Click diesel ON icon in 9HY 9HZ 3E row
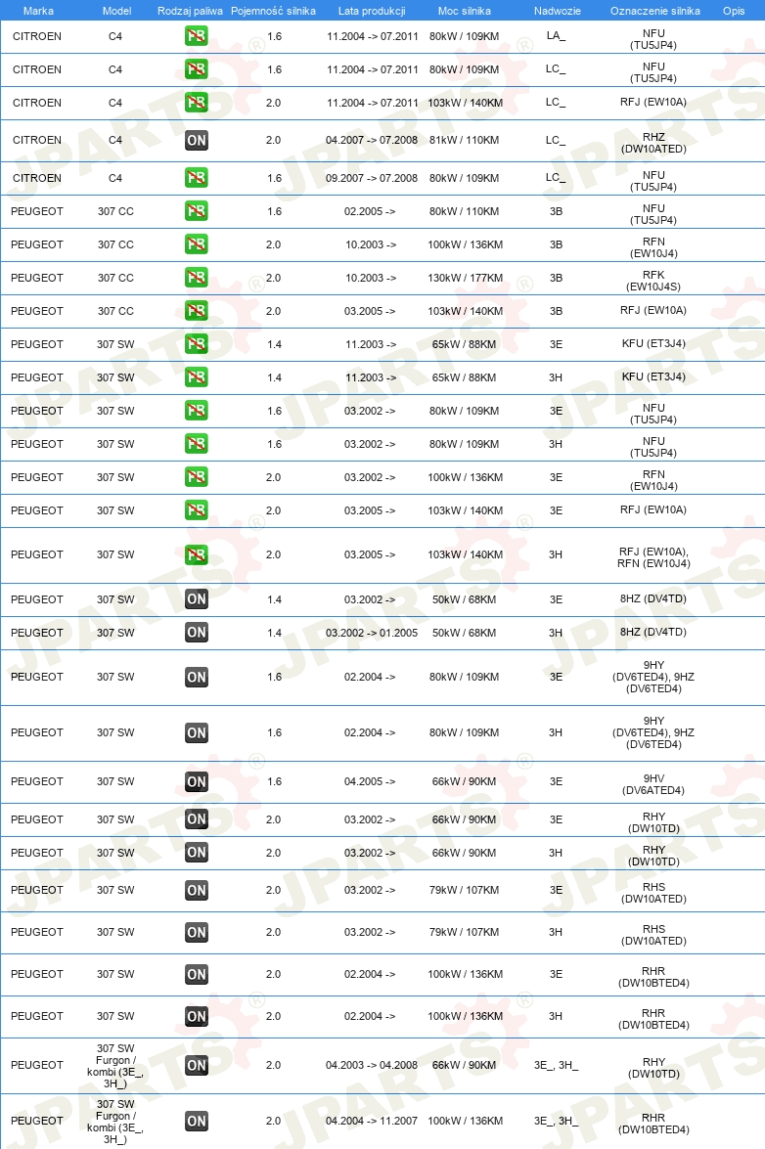765x1149 pixels. pyautogui.click(x=197, y=677)
